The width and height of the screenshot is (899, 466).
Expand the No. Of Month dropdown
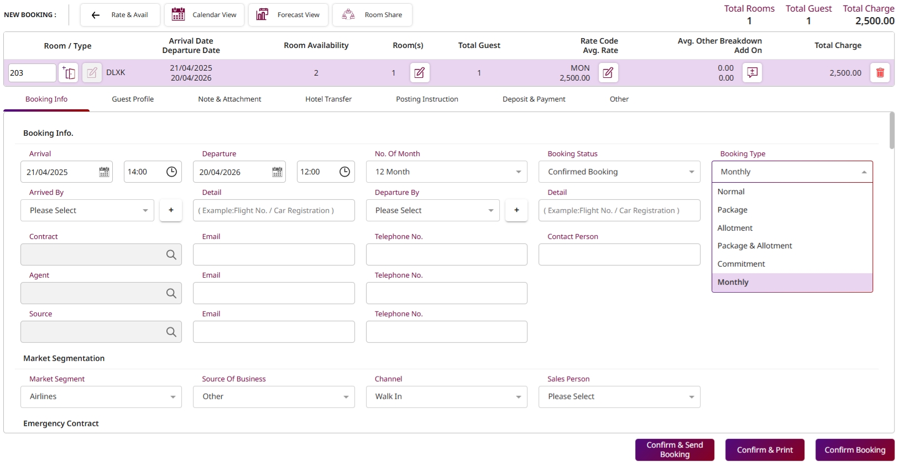click(446, 172)
